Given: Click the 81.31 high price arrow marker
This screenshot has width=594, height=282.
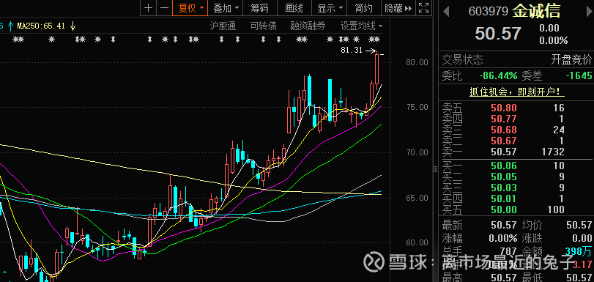Looking at the screenshot, I should point(371,51).
